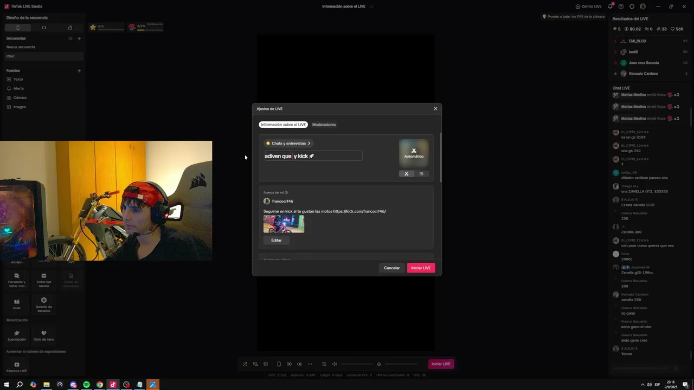Click the rose goal 4/15 widget
The width and height of the screenshot is (694, 390).
pyautogui.click(x=145, y=27)
